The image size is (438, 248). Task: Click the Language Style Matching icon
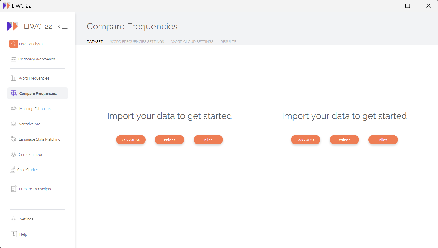13,139
